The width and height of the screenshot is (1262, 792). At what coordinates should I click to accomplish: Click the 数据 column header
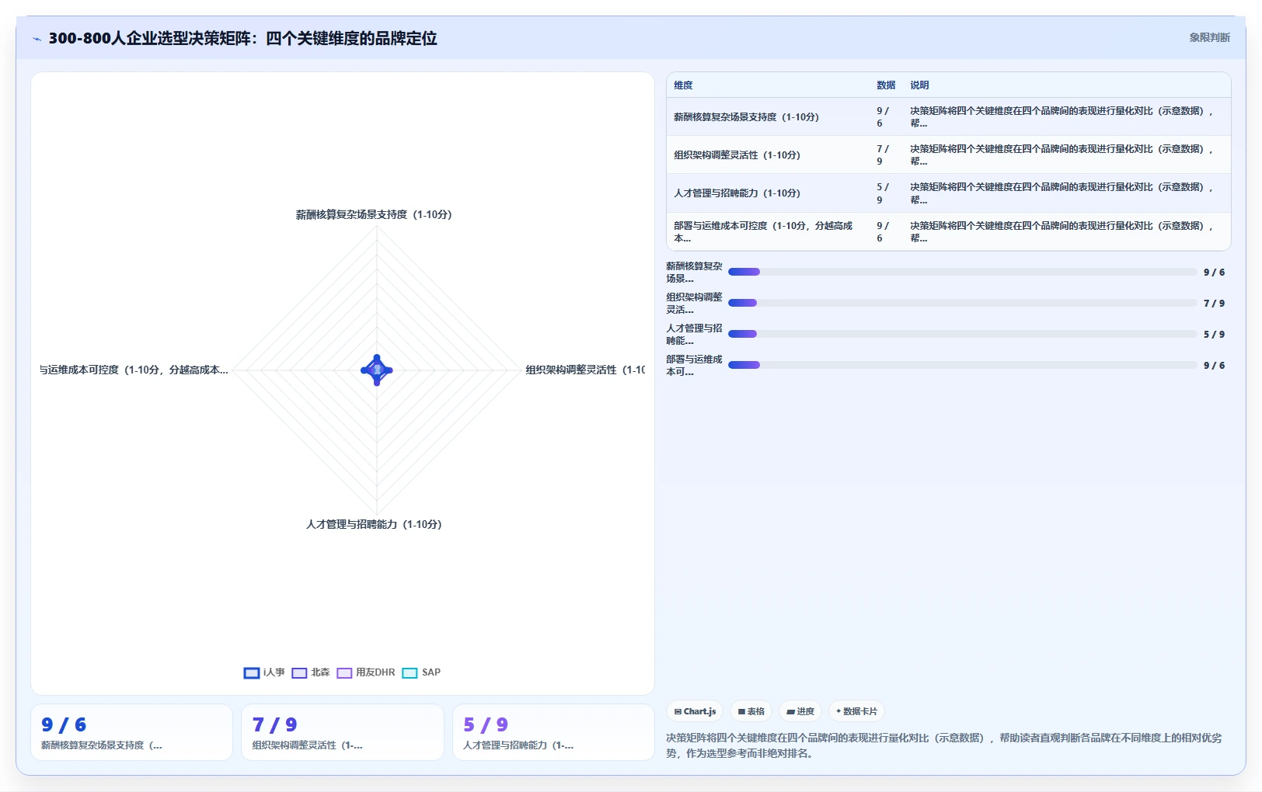(x=886, y=85)
